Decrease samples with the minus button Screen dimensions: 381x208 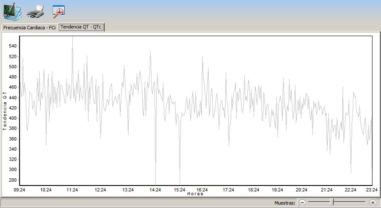pos(302,202)
